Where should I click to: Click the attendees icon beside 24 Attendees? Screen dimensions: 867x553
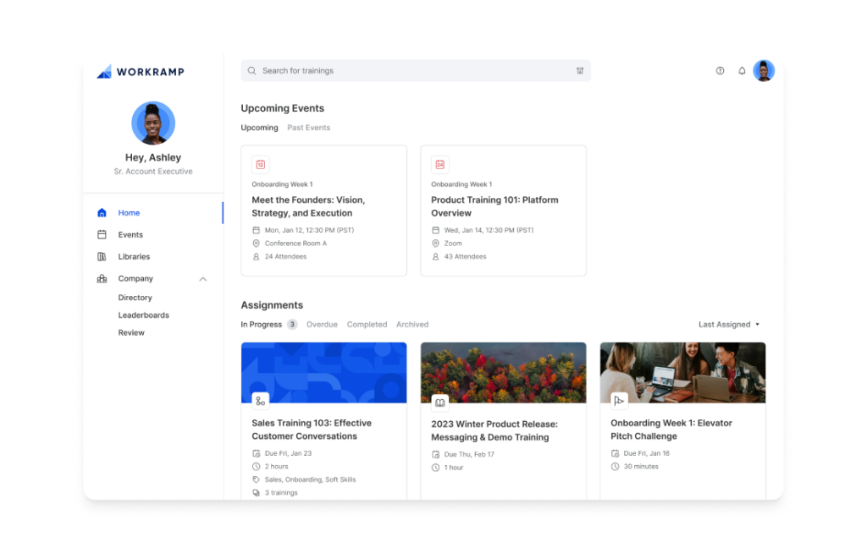pos(256,256)
